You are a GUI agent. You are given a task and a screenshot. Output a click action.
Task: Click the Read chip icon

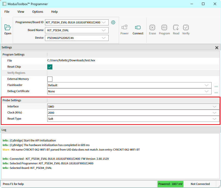point(176,27)
